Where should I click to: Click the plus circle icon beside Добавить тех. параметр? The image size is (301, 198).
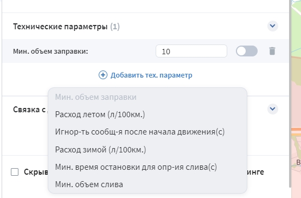[103, 75]
